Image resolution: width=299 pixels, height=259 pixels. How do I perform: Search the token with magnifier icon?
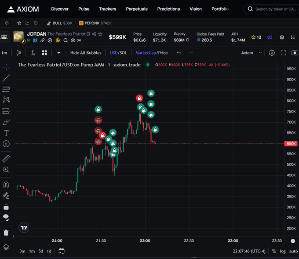(x=66, y=40)
